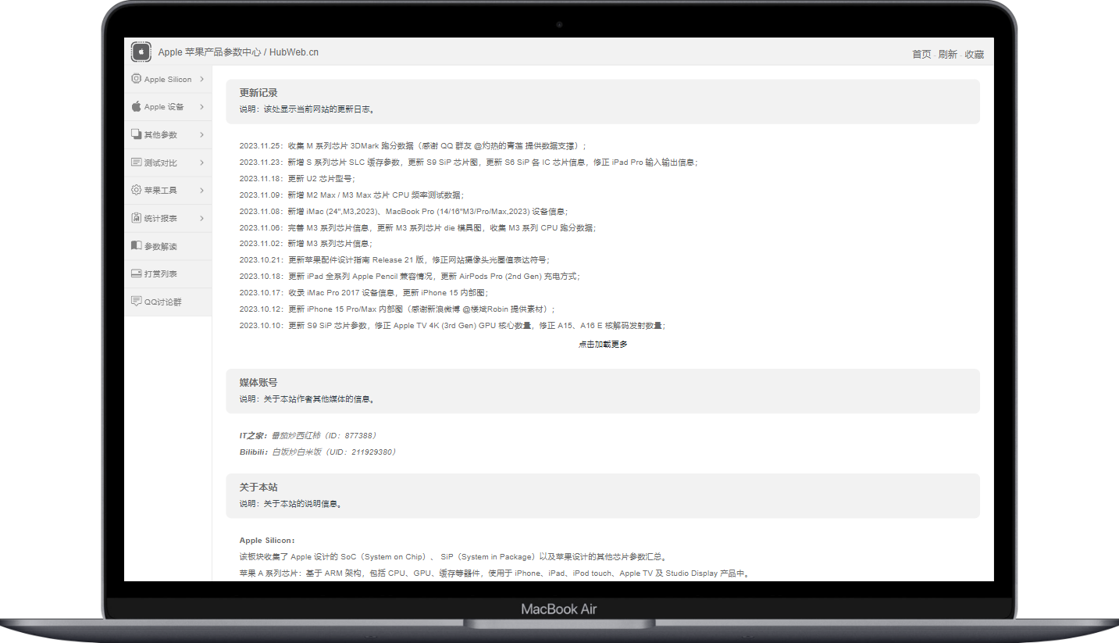Click the stacked squares icon beside 其他参数
The image size is (1119, 643).
coord(137,134)
